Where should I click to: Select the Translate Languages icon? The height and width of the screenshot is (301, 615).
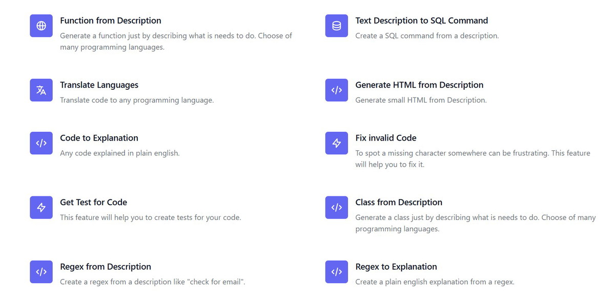(x=41, y=90)
